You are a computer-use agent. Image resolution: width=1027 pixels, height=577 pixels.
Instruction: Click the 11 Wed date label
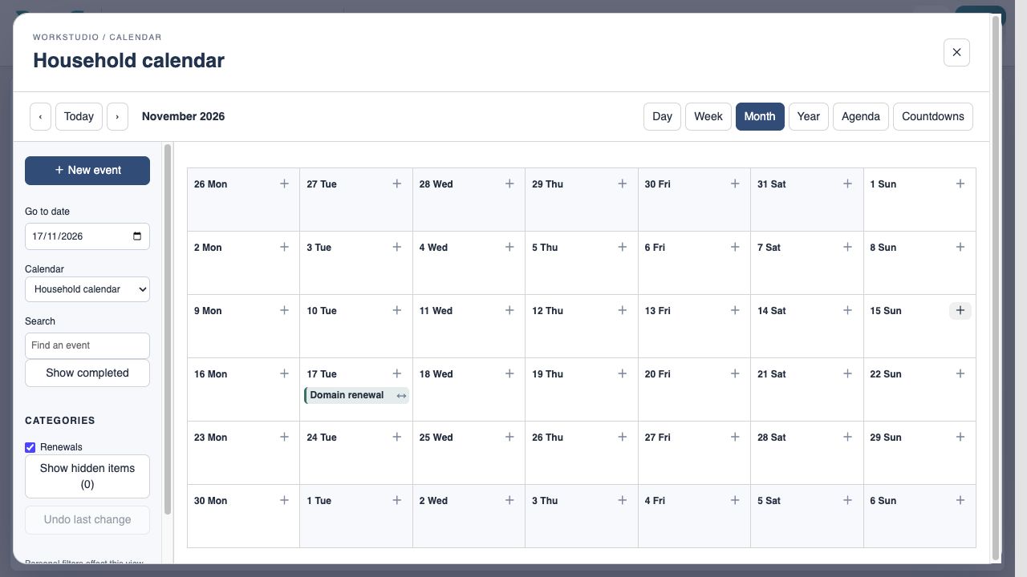(436, 311)
